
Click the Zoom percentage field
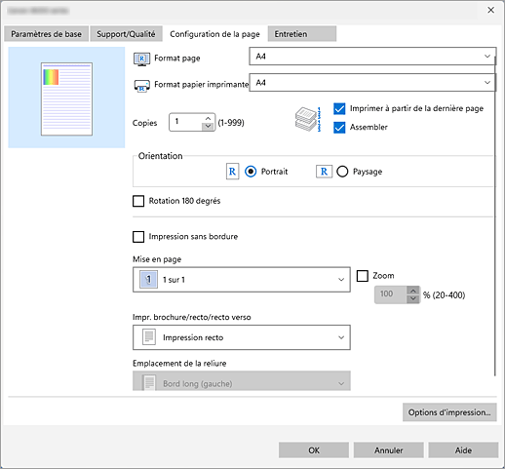pos(391,294)
